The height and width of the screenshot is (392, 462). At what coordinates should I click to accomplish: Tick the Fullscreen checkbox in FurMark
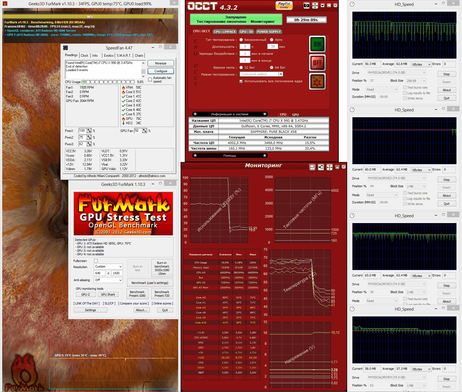96,261
